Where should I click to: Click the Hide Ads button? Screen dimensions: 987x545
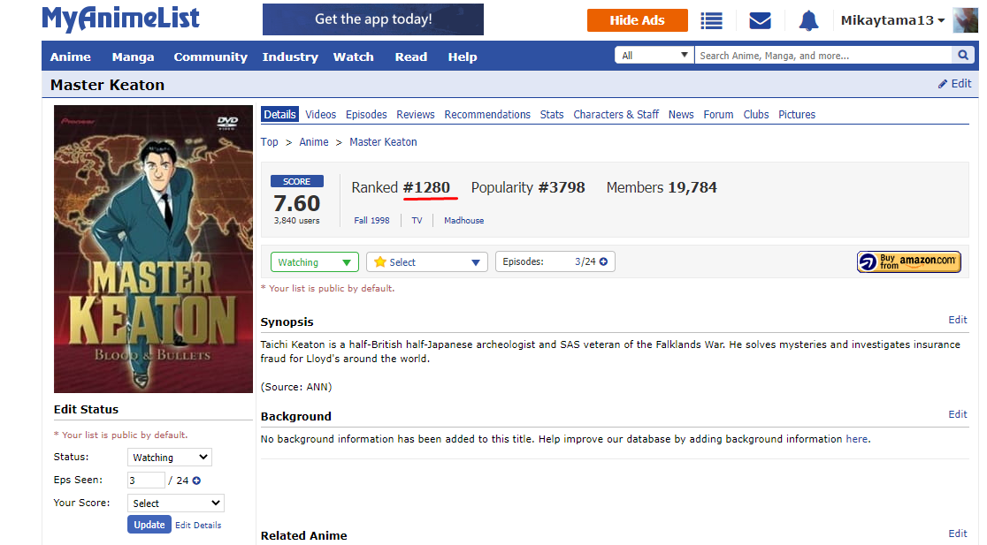click(637, 20)
